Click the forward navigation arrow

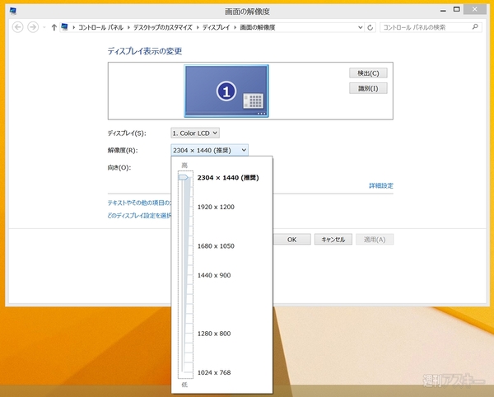pos(35,27)
